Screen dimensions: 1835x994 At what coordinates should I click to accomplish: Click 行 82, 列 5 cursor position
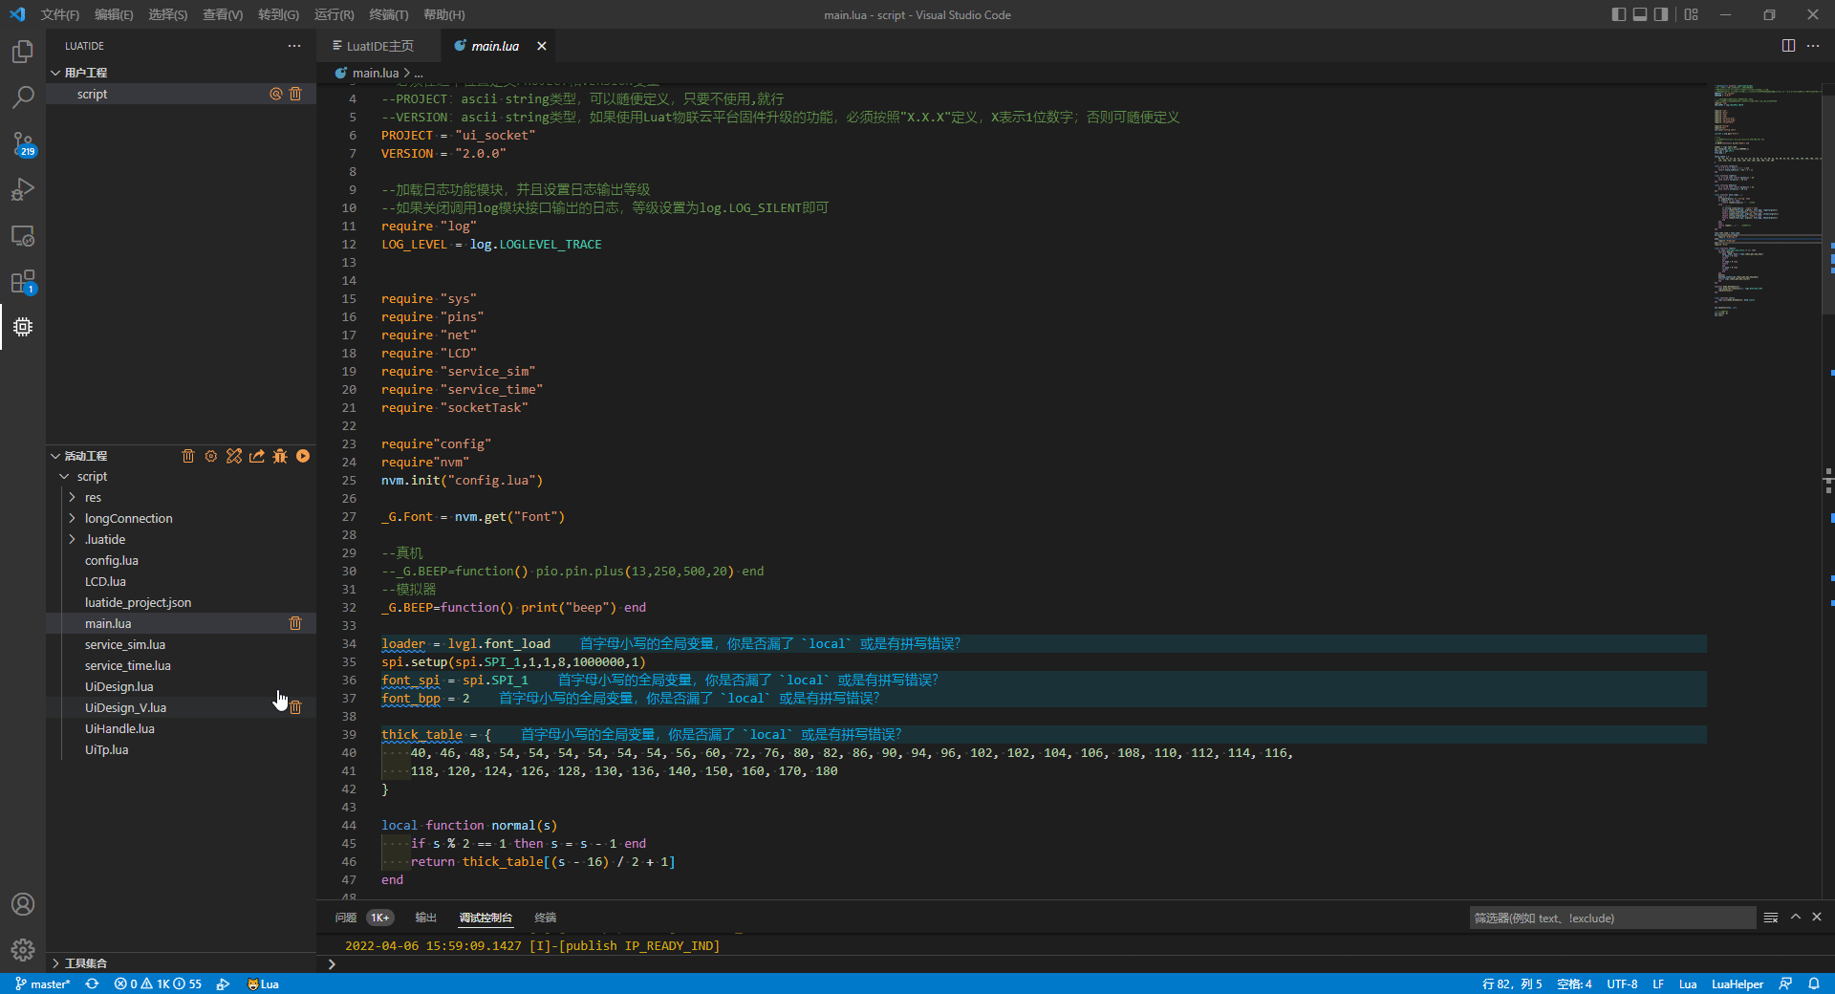[x=1512, y=983]
